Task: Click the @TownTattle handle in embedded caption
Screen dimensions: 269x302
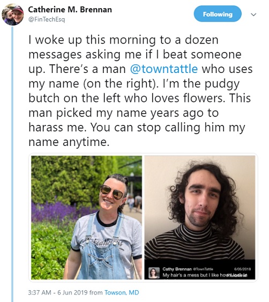Action: [203, 269]
